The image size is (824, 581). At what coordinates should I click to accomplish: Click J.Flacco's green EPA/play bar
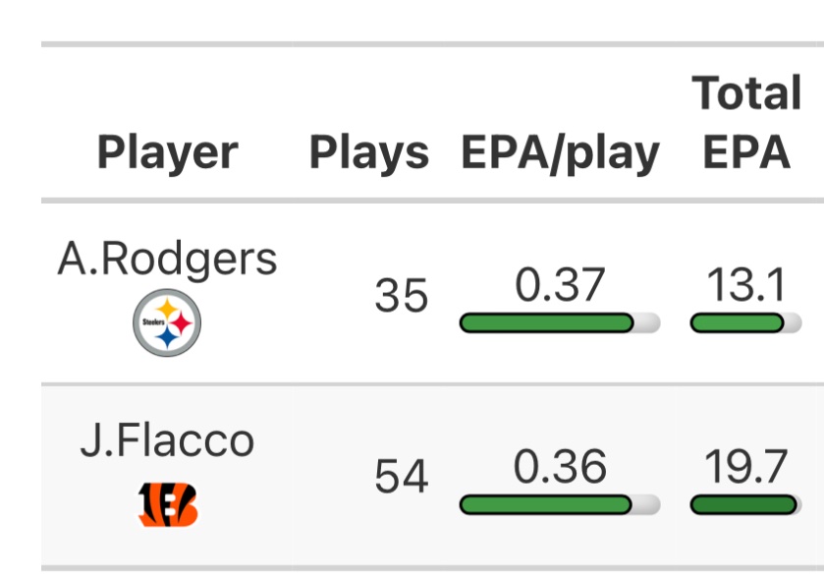point(546,504)
